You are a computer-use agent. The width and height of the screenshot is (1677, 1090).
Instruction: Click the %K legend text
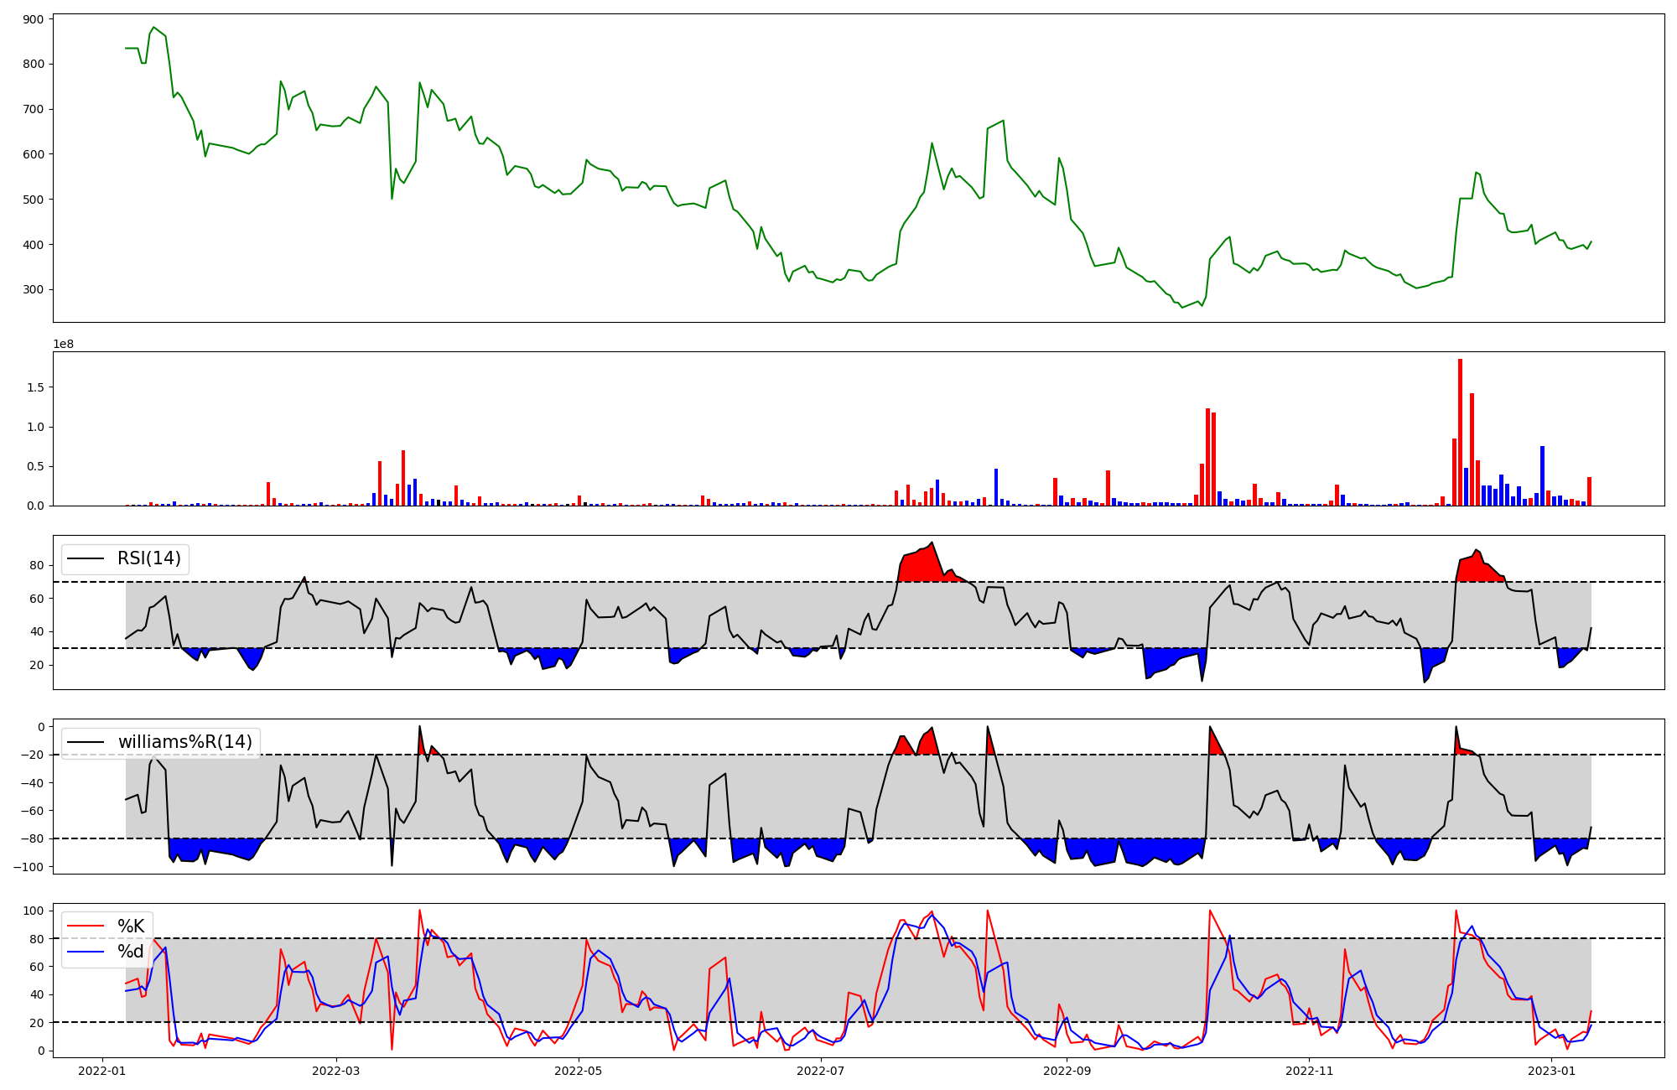point(131,926)
